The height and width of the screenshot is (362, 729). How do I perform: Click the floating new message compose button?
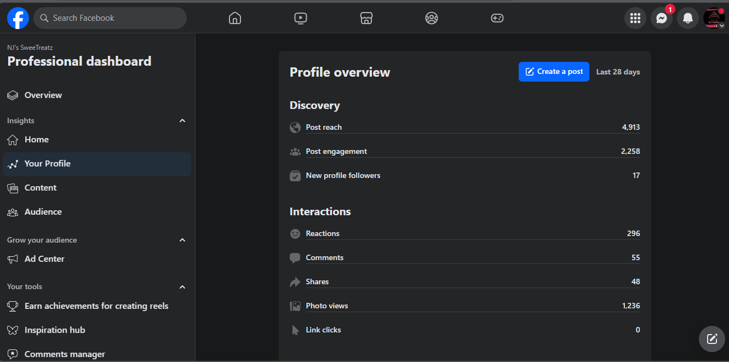712,338
